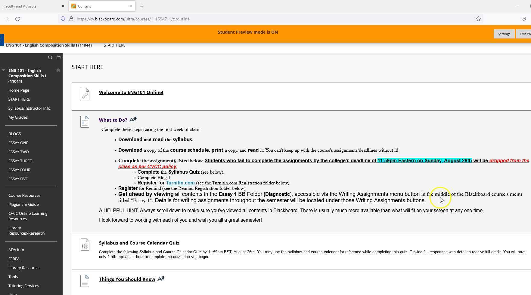Select ESSAY ONE in course menu

click(18, 143)
